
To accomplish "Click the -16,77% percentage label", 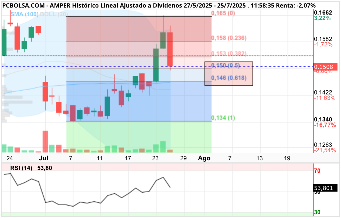I will 325,125.
